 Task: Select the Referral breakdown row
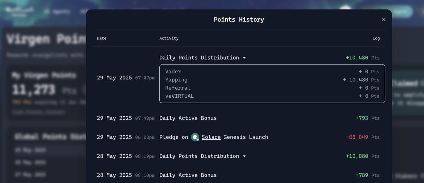tap(272, 88)
